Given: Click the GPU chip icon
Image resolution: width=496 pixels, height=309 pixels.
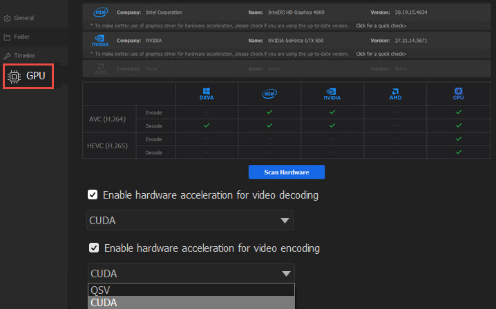Looking at the screenshot, I should coord(14,77).
